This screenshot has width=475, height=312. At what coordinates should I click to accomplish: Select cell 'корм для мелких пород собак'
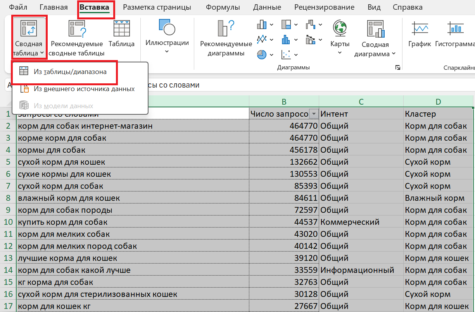point(133,246)
